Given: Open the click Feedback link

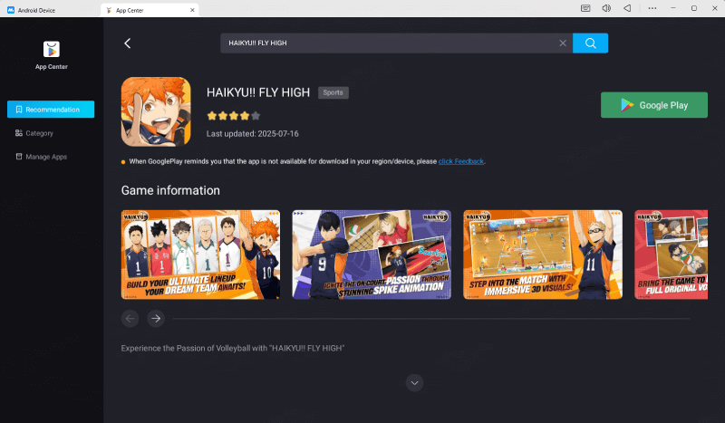Looking at the screenshot, I should click(460, 161).
